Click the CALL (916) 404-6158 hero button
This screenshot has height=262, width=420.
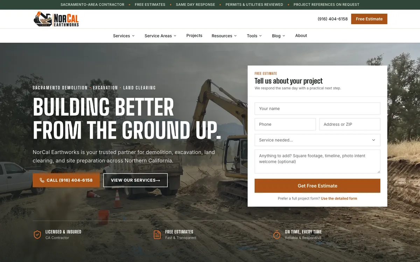pos(66,180)
